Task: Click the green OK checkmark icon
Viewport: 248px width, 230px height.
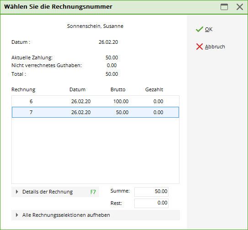Action: pyautogui.click(x=199, y=29)
